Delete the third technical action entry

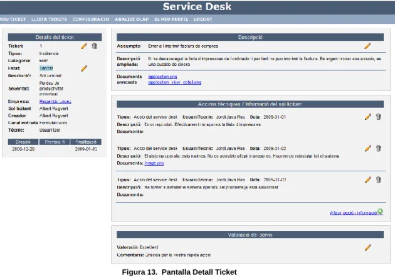tap(378, 179)
